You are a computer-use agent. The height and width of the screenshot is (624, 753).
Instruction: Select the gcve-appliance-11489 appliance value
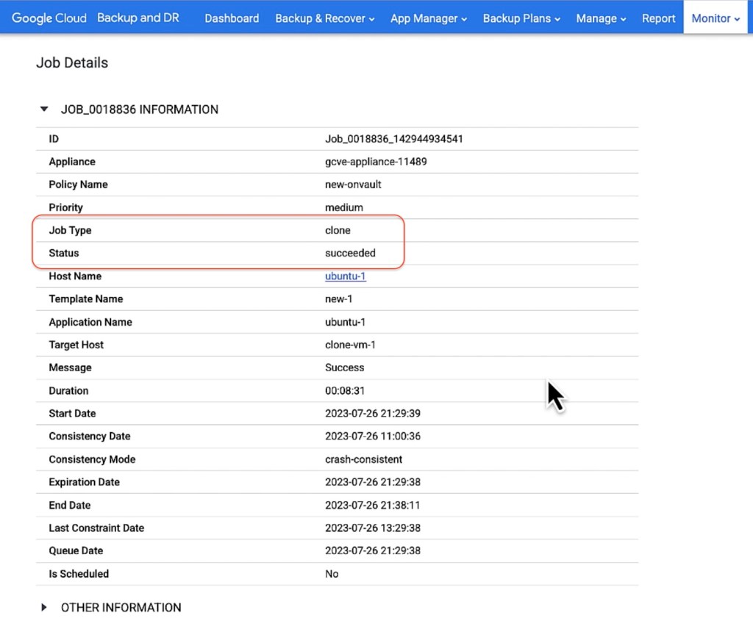tap(376, 162)
